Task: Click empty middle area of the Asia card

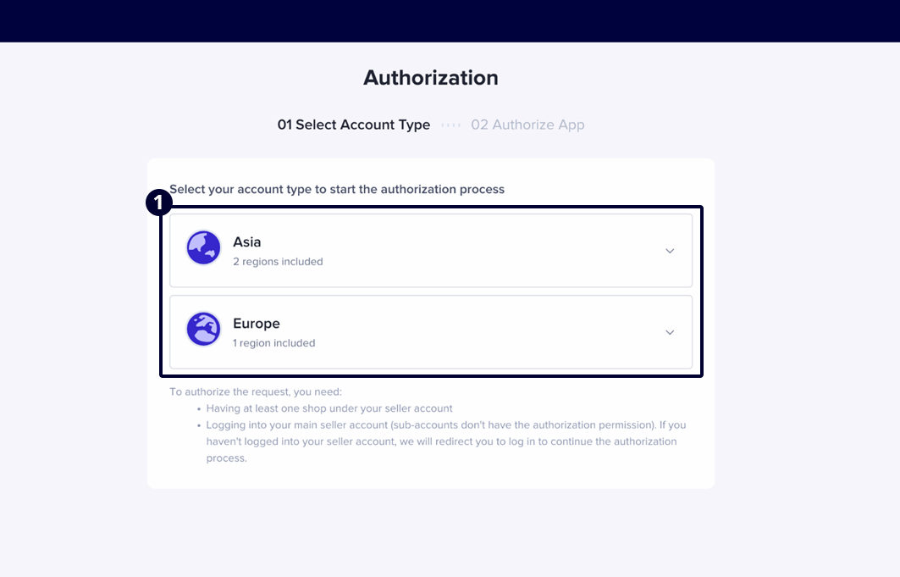Action: pyautogui.click(x=474, y=251)
